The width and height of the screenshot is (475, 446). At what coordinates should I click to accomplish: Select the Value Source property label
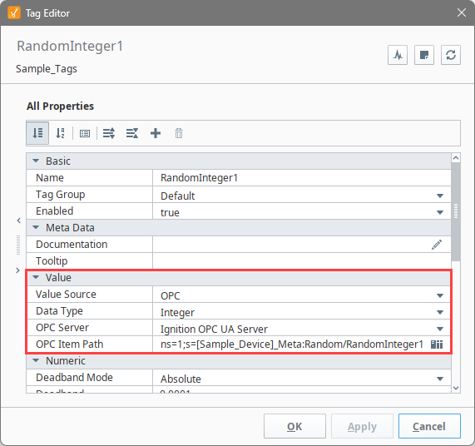pyautogui.click(x=66, y=295)
